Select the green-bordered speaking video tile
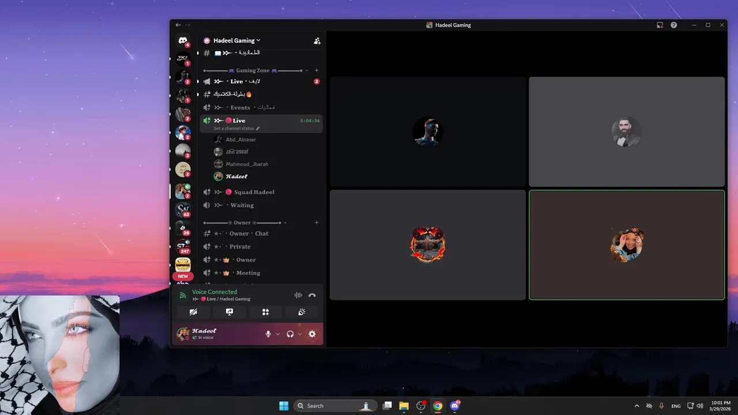 pyautogui.click(x=627, y=245)
